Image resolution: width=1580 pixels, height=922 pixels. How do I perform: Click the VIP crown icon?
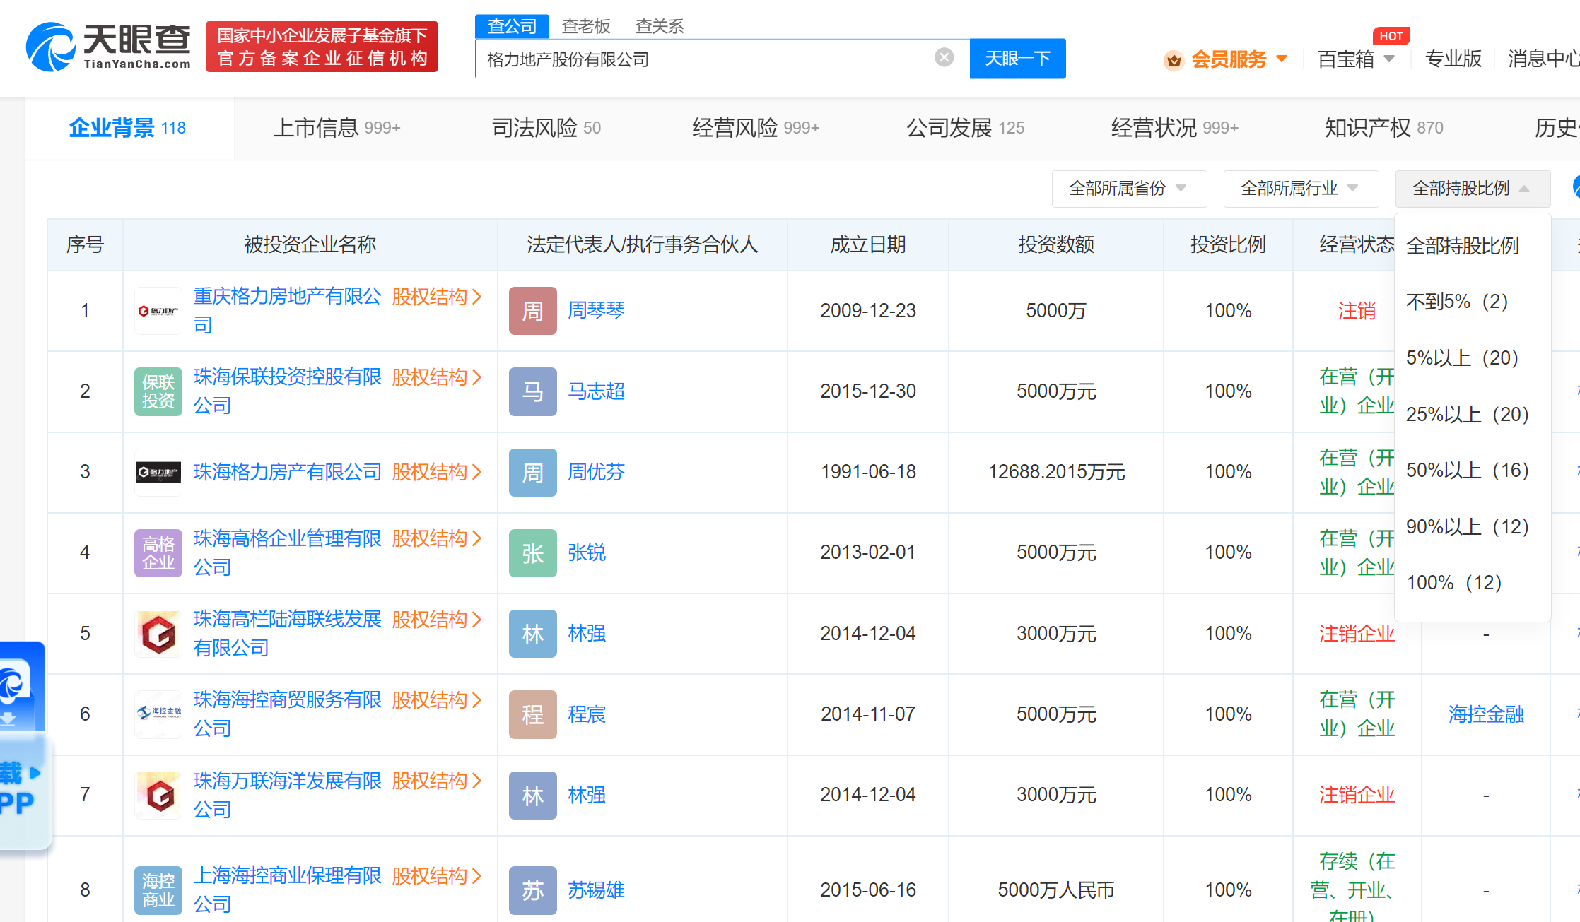pos(1174,60)
